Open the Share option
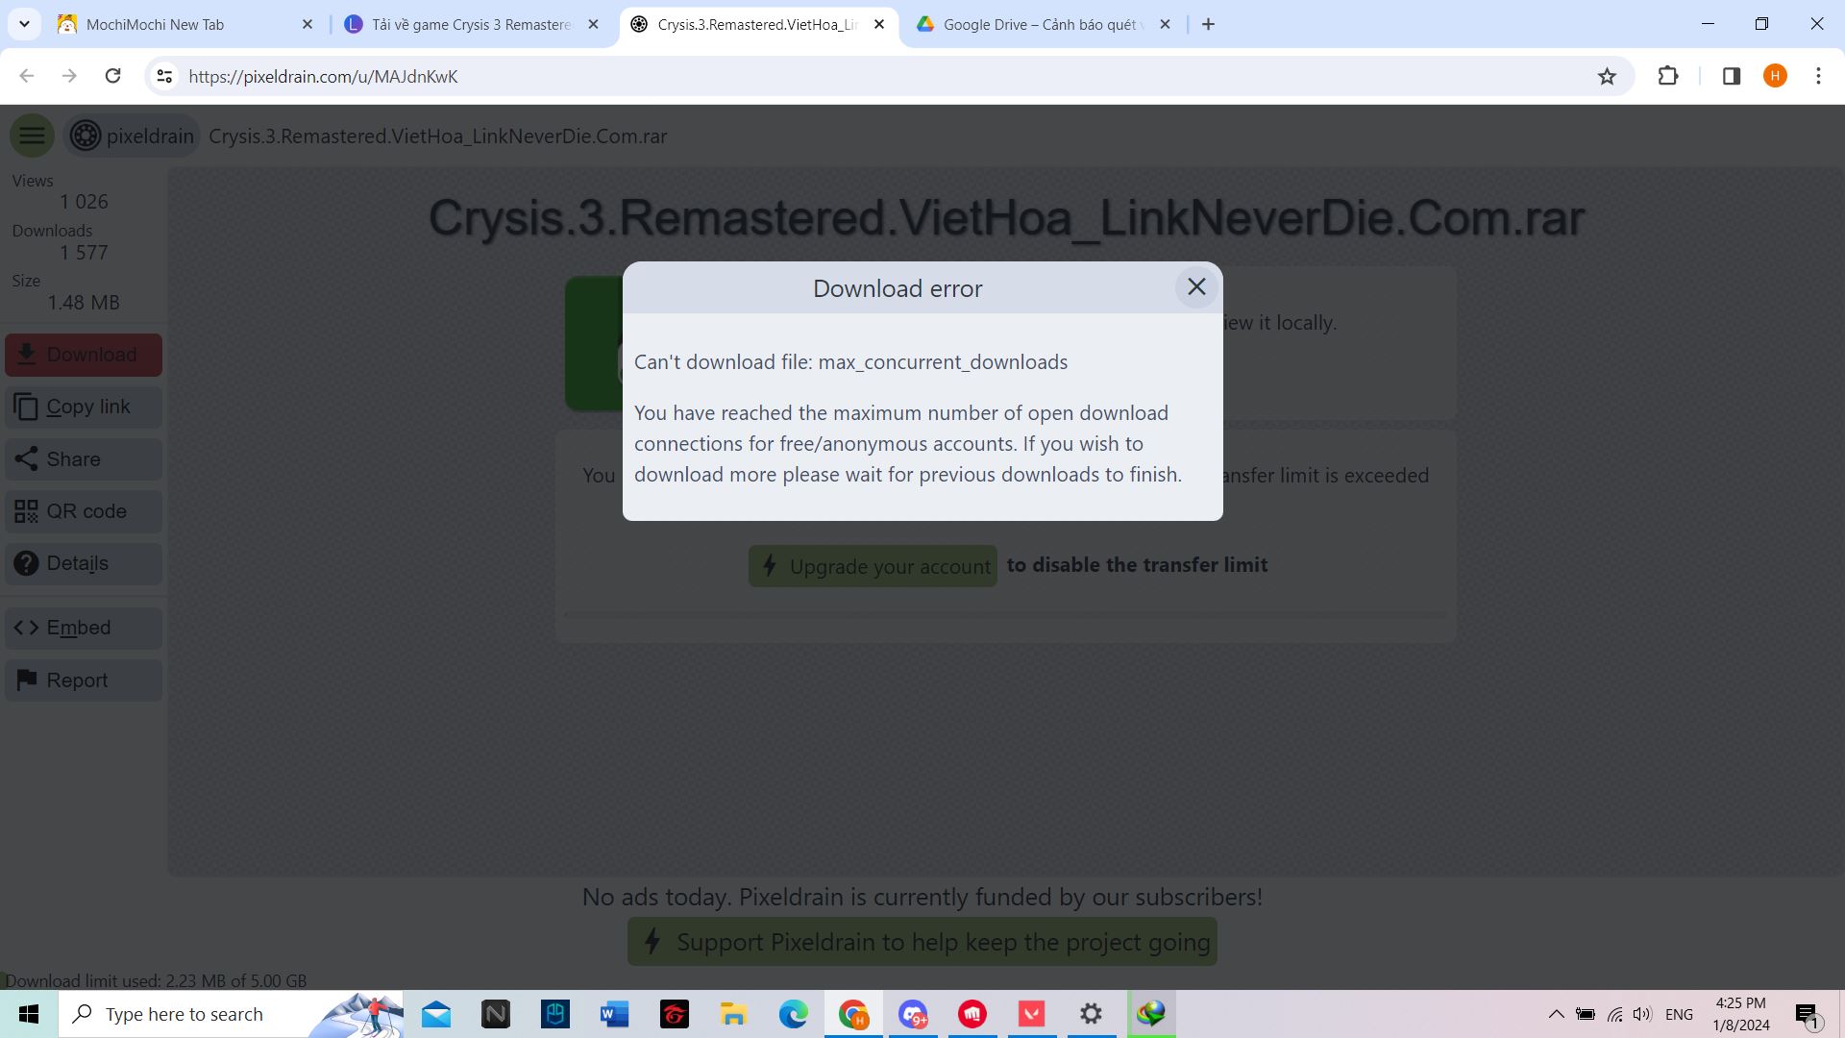 click(83, 458)
